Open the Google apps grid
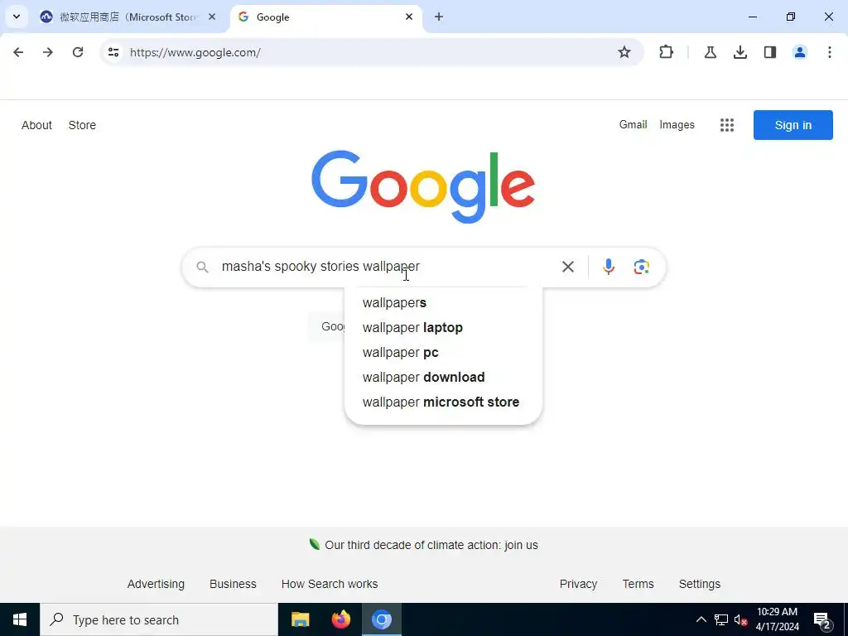848x636 pixels. tap(727, 125)
